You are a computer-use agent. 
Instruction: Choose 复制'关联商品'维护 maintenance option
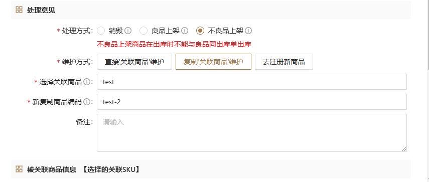(x=213, y=62)
